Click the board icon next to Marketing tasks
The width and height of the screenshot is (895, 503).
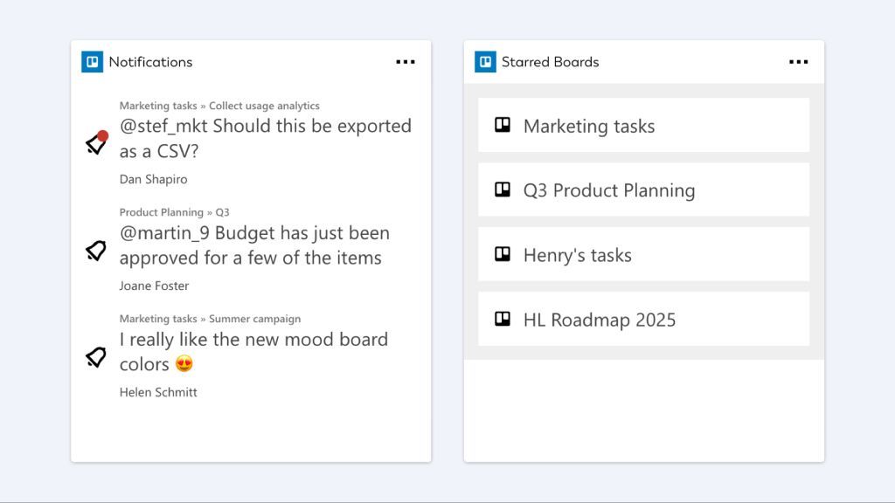(503, 125)
